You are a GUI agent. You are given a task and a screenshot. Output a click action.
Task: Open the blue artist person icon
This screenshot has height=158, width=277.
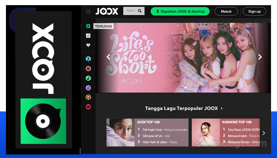[88, 59]
